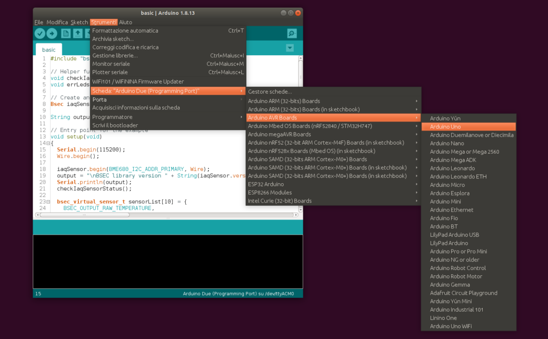Close the Strumenti menu from the menu bar
Screen dimensions: 548x339
(x=104, y=22)
